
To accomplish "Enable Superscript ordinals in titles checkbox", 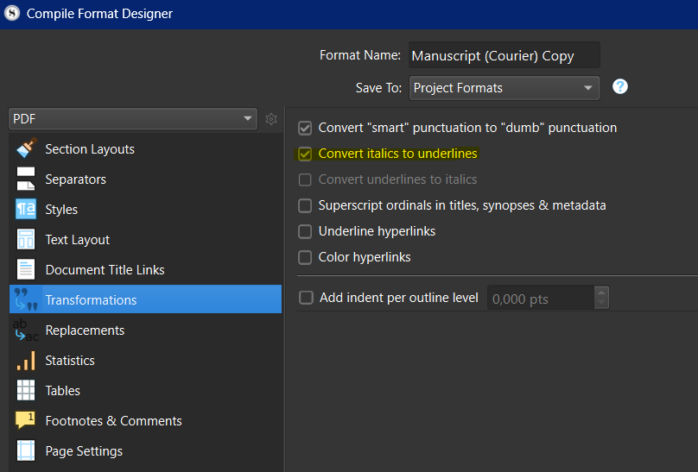I will tap(305, 205).
